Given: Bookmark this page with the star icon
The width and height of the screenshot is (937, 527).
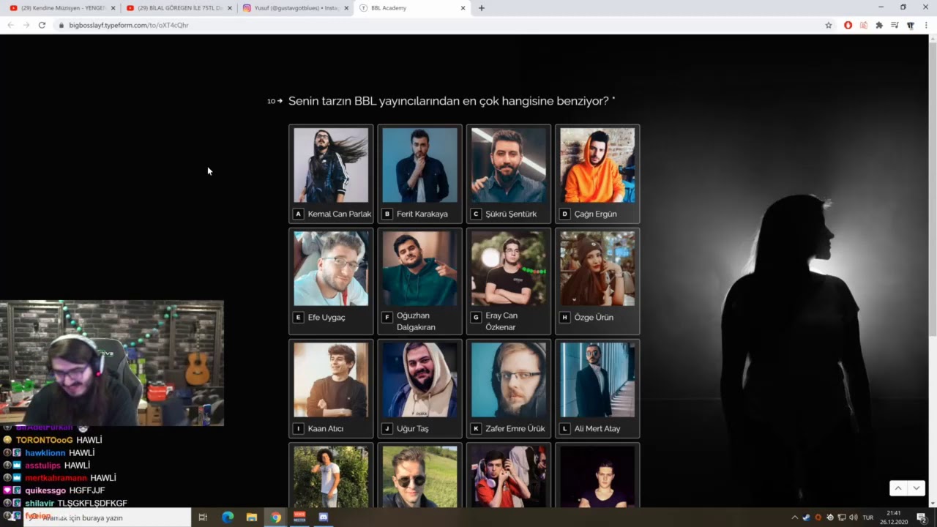Looking at the screenshot, I should click(x=829, y=25).
